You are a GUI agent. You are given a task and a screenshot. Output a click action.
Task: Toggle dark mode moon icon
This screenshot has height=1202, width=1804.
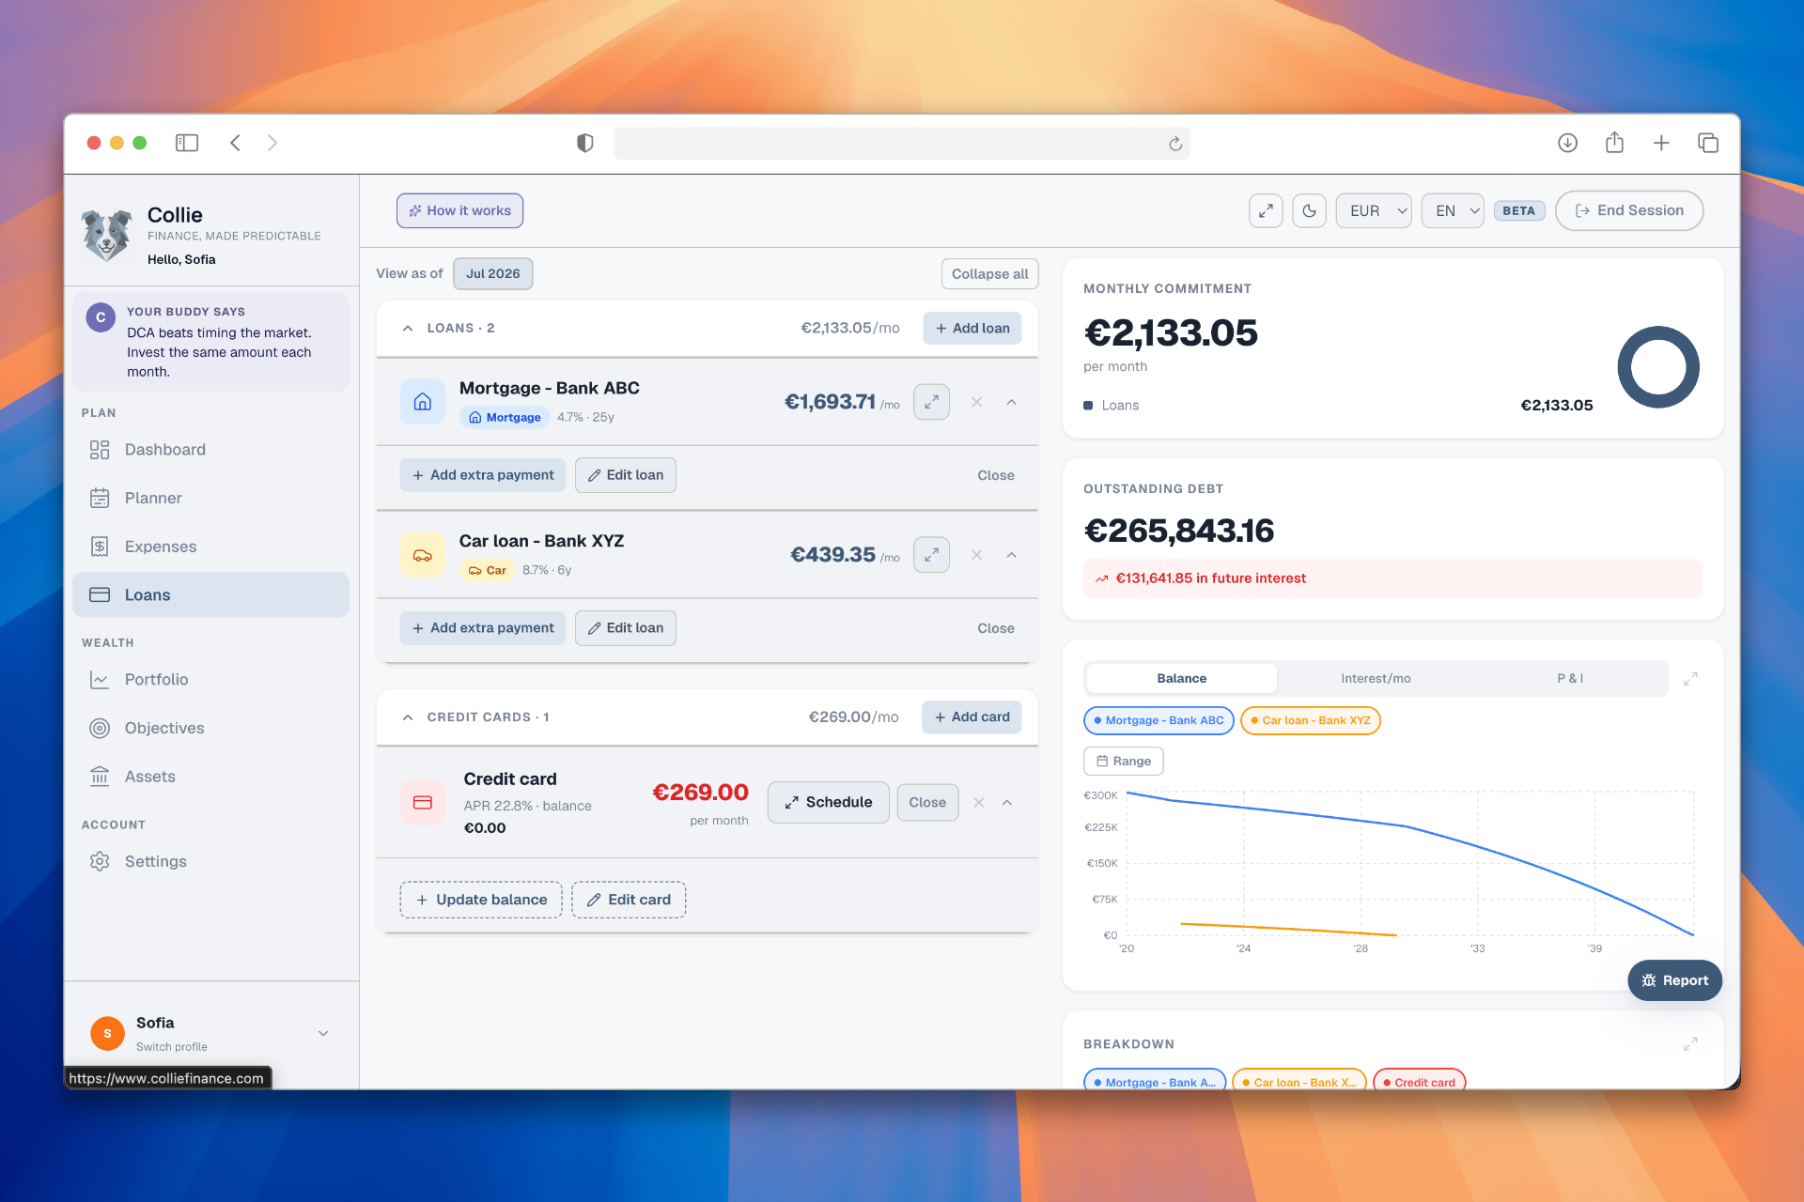[1309, 210]
